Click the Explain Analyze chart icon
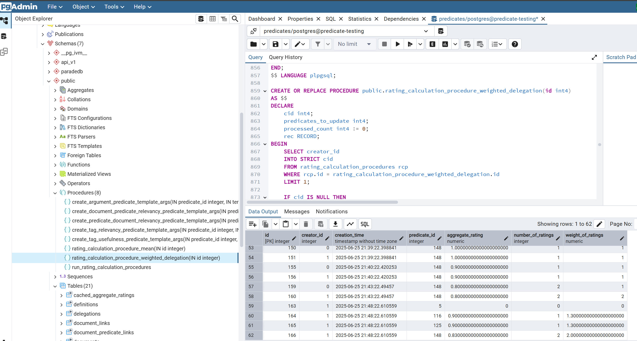The height and width of the screenshot is (341, 637). [x=445, y=44]
